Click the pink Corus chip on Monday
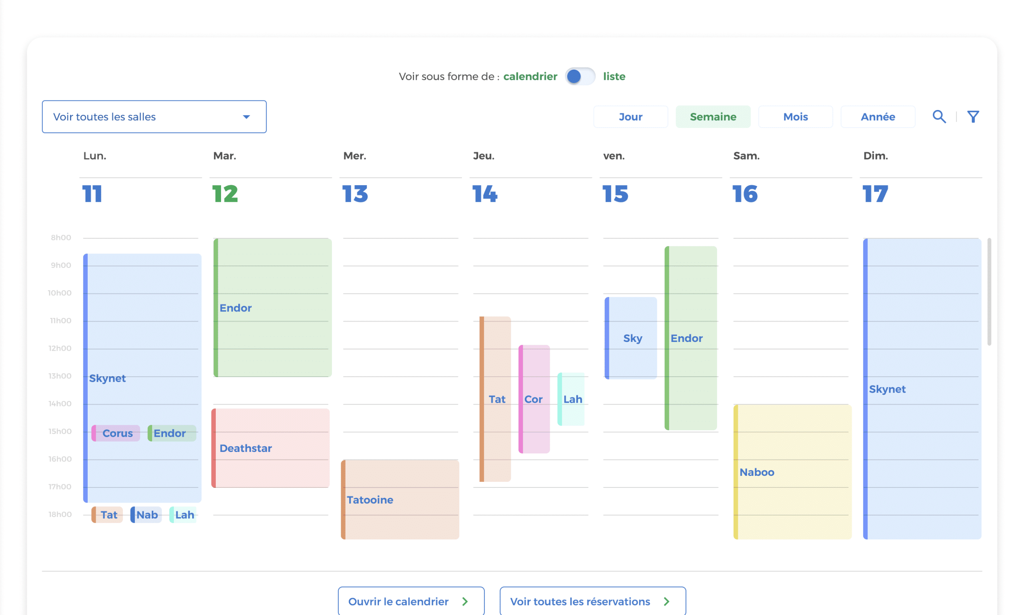The image size is (1025, 615). [116, 433]
